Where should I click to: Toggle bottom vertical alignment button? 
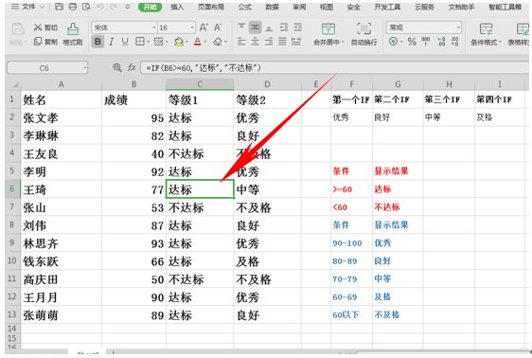tap(269, 27)
